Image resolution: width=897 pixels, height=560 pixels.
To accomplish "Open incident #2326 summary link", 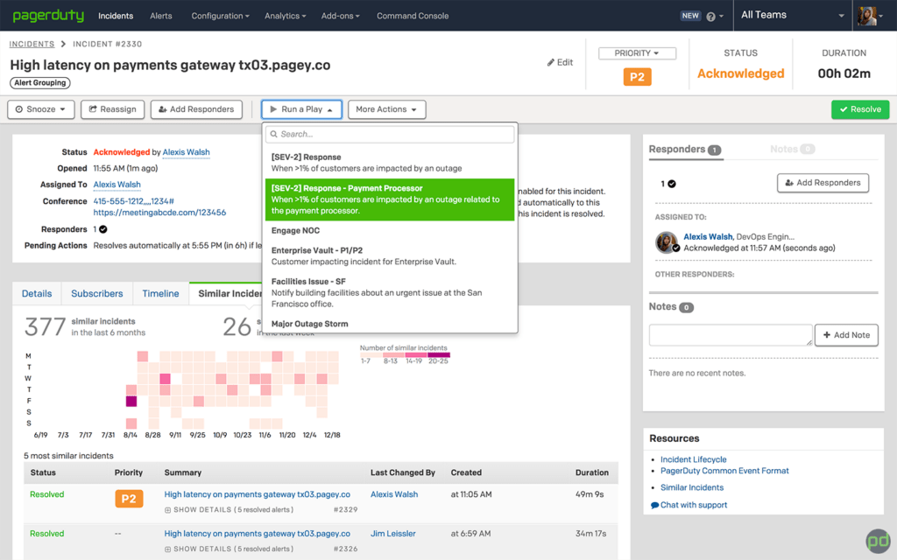I will point(257,534).
